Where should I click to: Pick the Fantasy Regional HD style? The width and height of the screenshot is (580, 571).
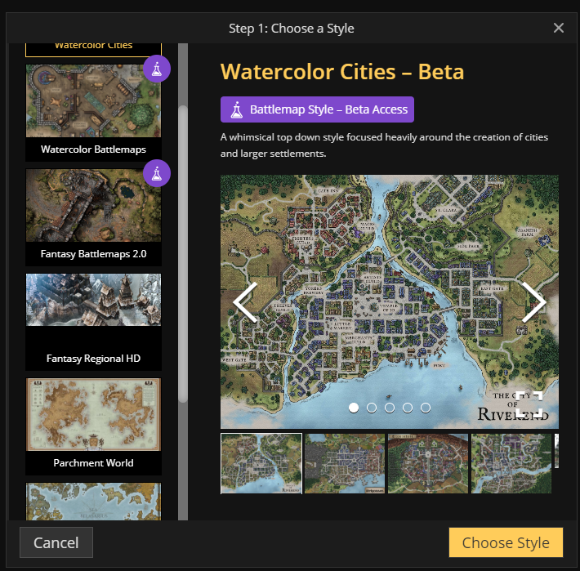pyautogui.click(x=93, y=321)
